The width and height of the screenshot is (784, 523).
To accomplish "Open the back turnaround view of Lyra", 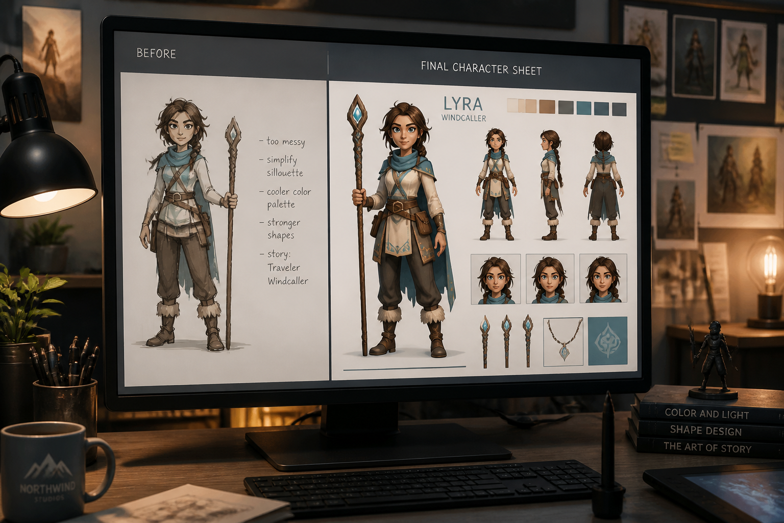I will (x=604, y=185).
